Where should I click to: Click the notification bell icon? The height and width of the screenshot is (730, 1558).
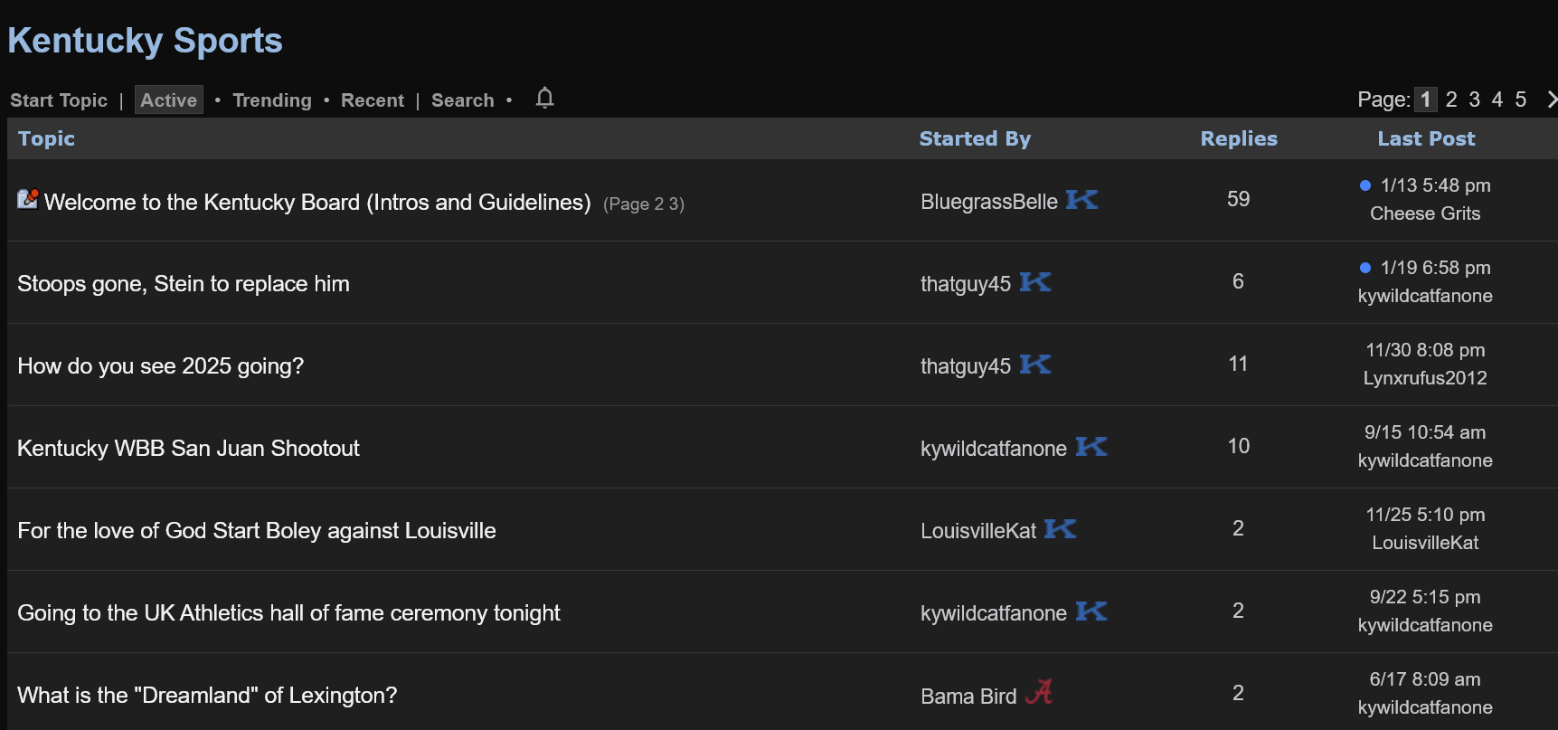tap(544, 98)
